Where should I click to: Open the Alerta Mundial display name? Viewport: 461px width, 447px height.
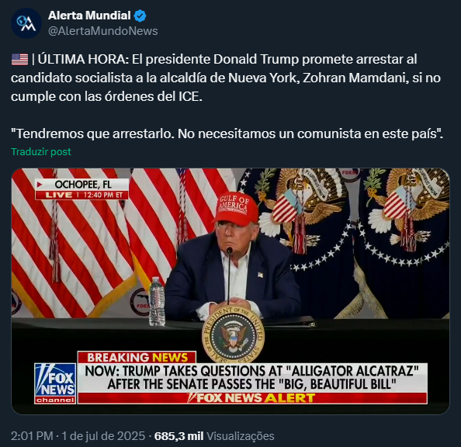[x=89, y=16]
